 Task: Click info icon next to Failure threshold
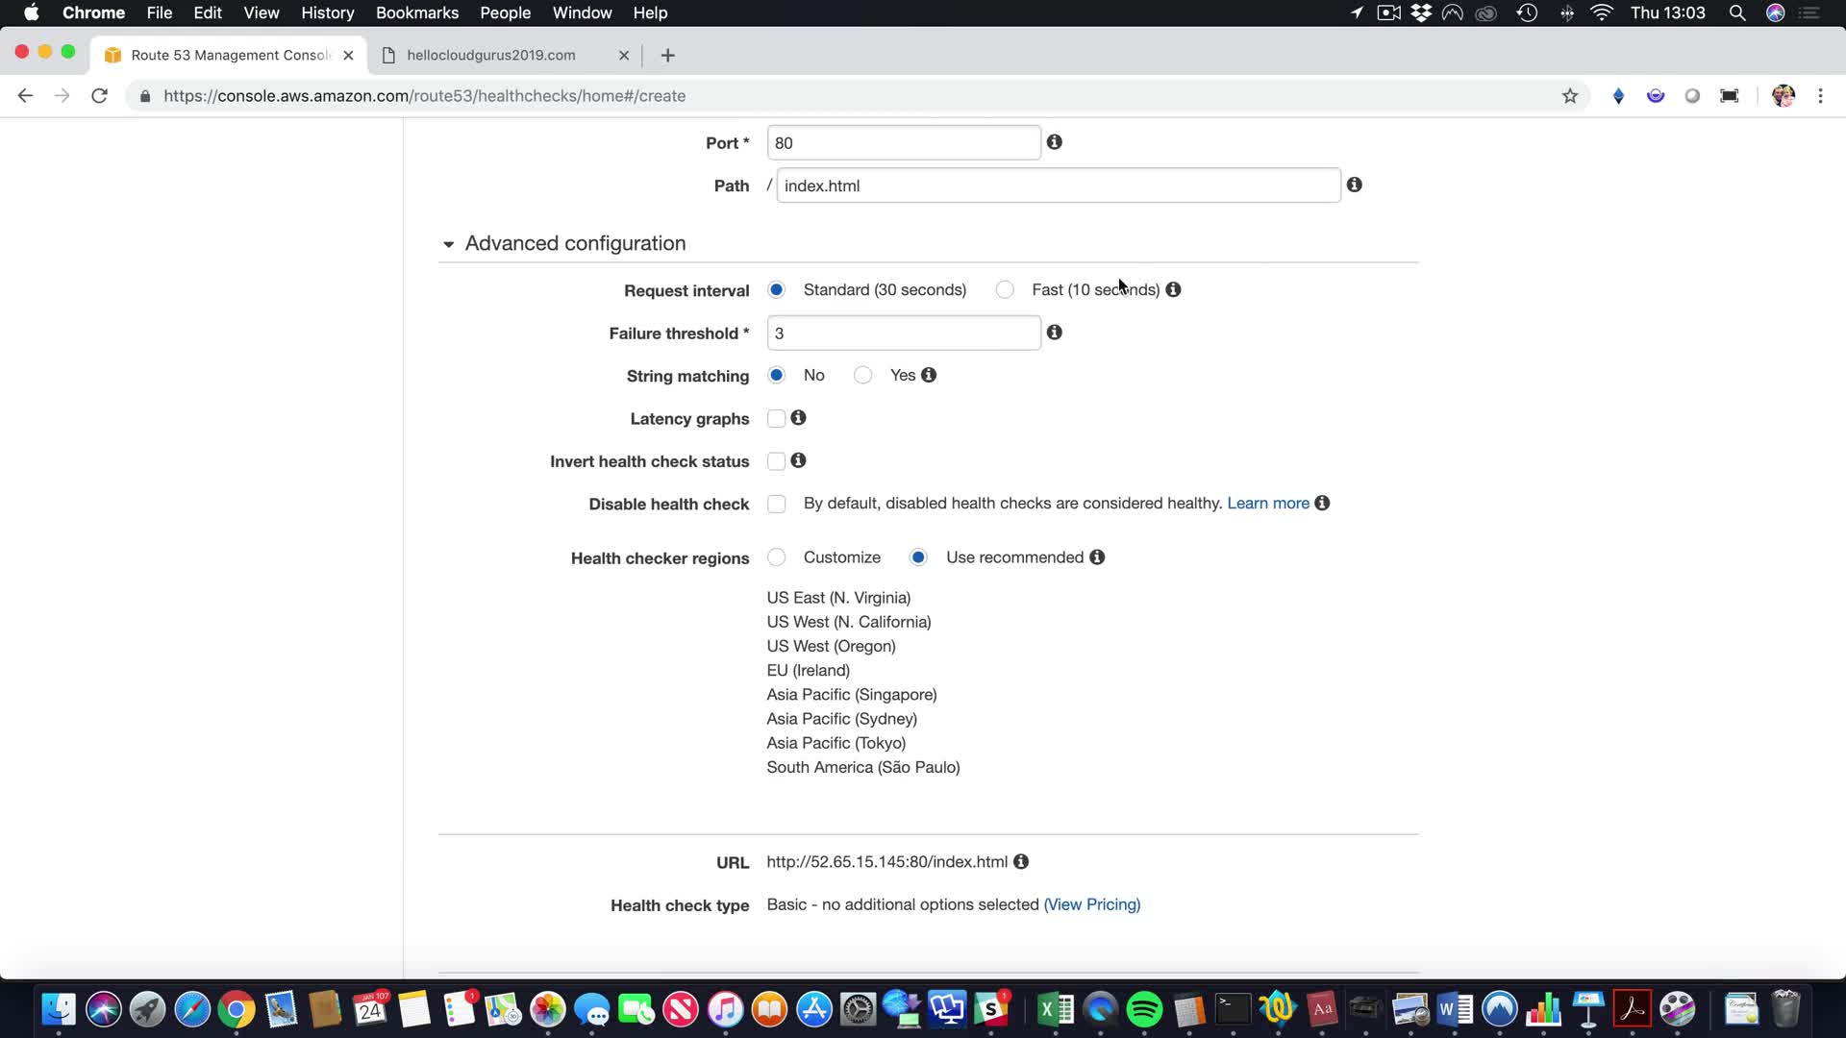click(x=1054, y=333)
